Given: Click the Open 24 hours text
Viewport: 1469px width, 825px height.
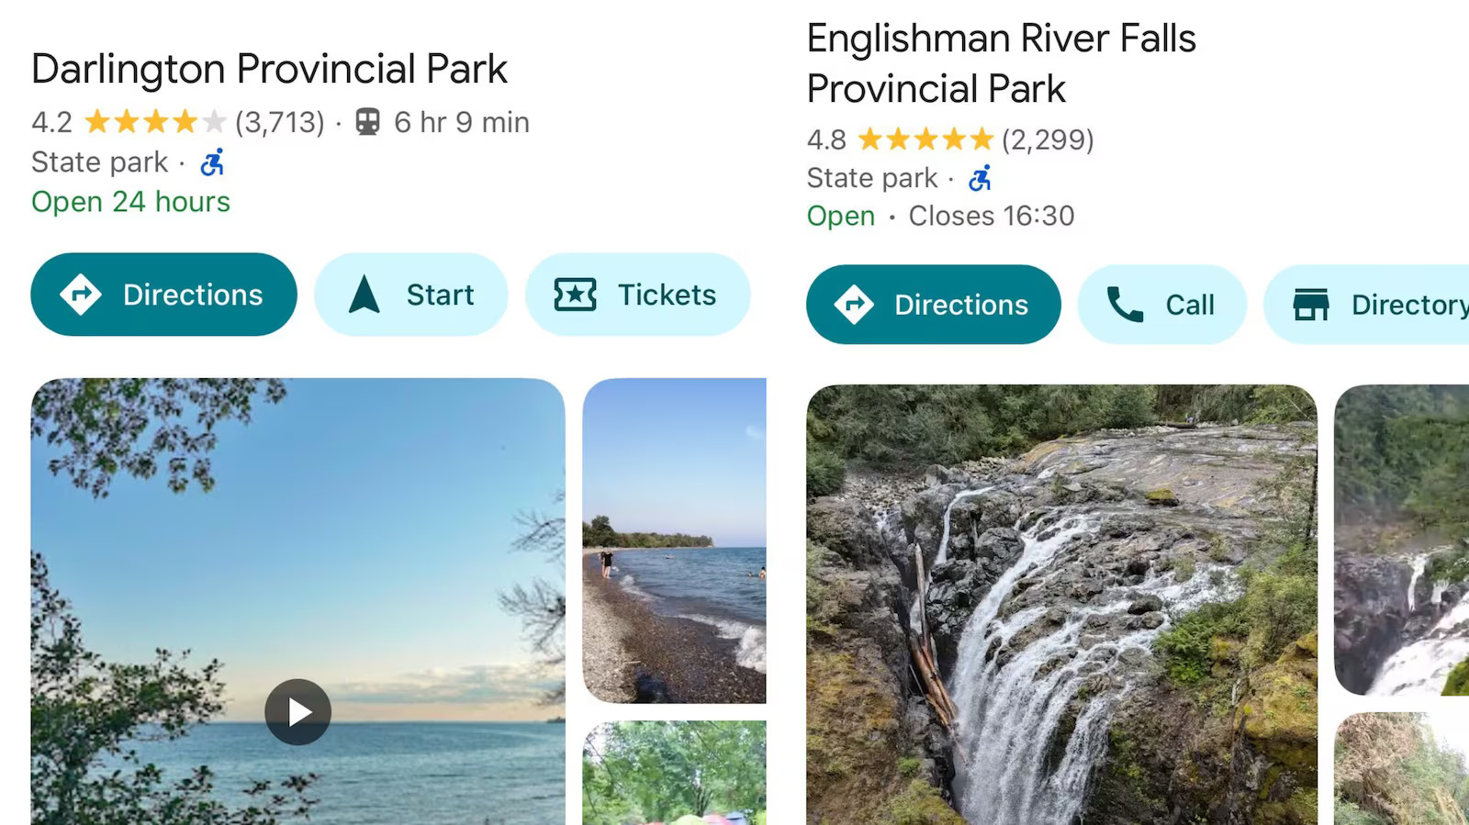Looking at the screenshot, I should coord(130,202).
